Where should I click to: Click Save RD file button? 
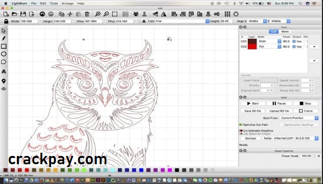tap(252, 111)
